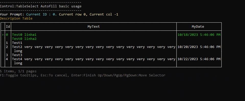Click the 5 items, 1/1 pages indicator
The height and width of the screenshot is (101, 245).
point(18,71)
